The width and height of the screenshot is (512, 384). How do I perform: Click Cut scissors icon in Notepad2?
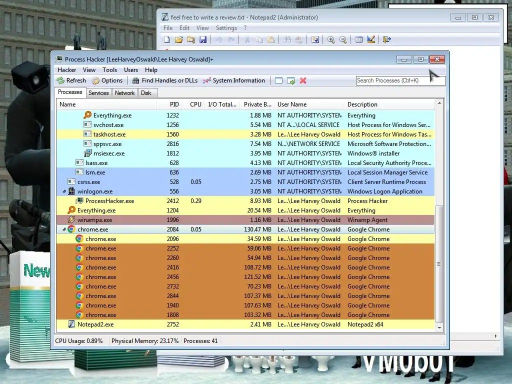[247, 39]
